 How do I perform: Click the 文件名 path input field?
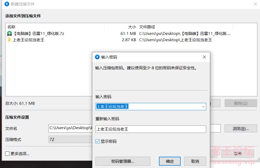[70, 128]
